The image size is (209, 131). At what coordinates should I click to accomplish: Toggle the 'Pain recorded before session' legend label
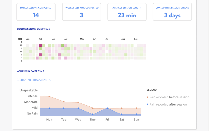(169, 97)
